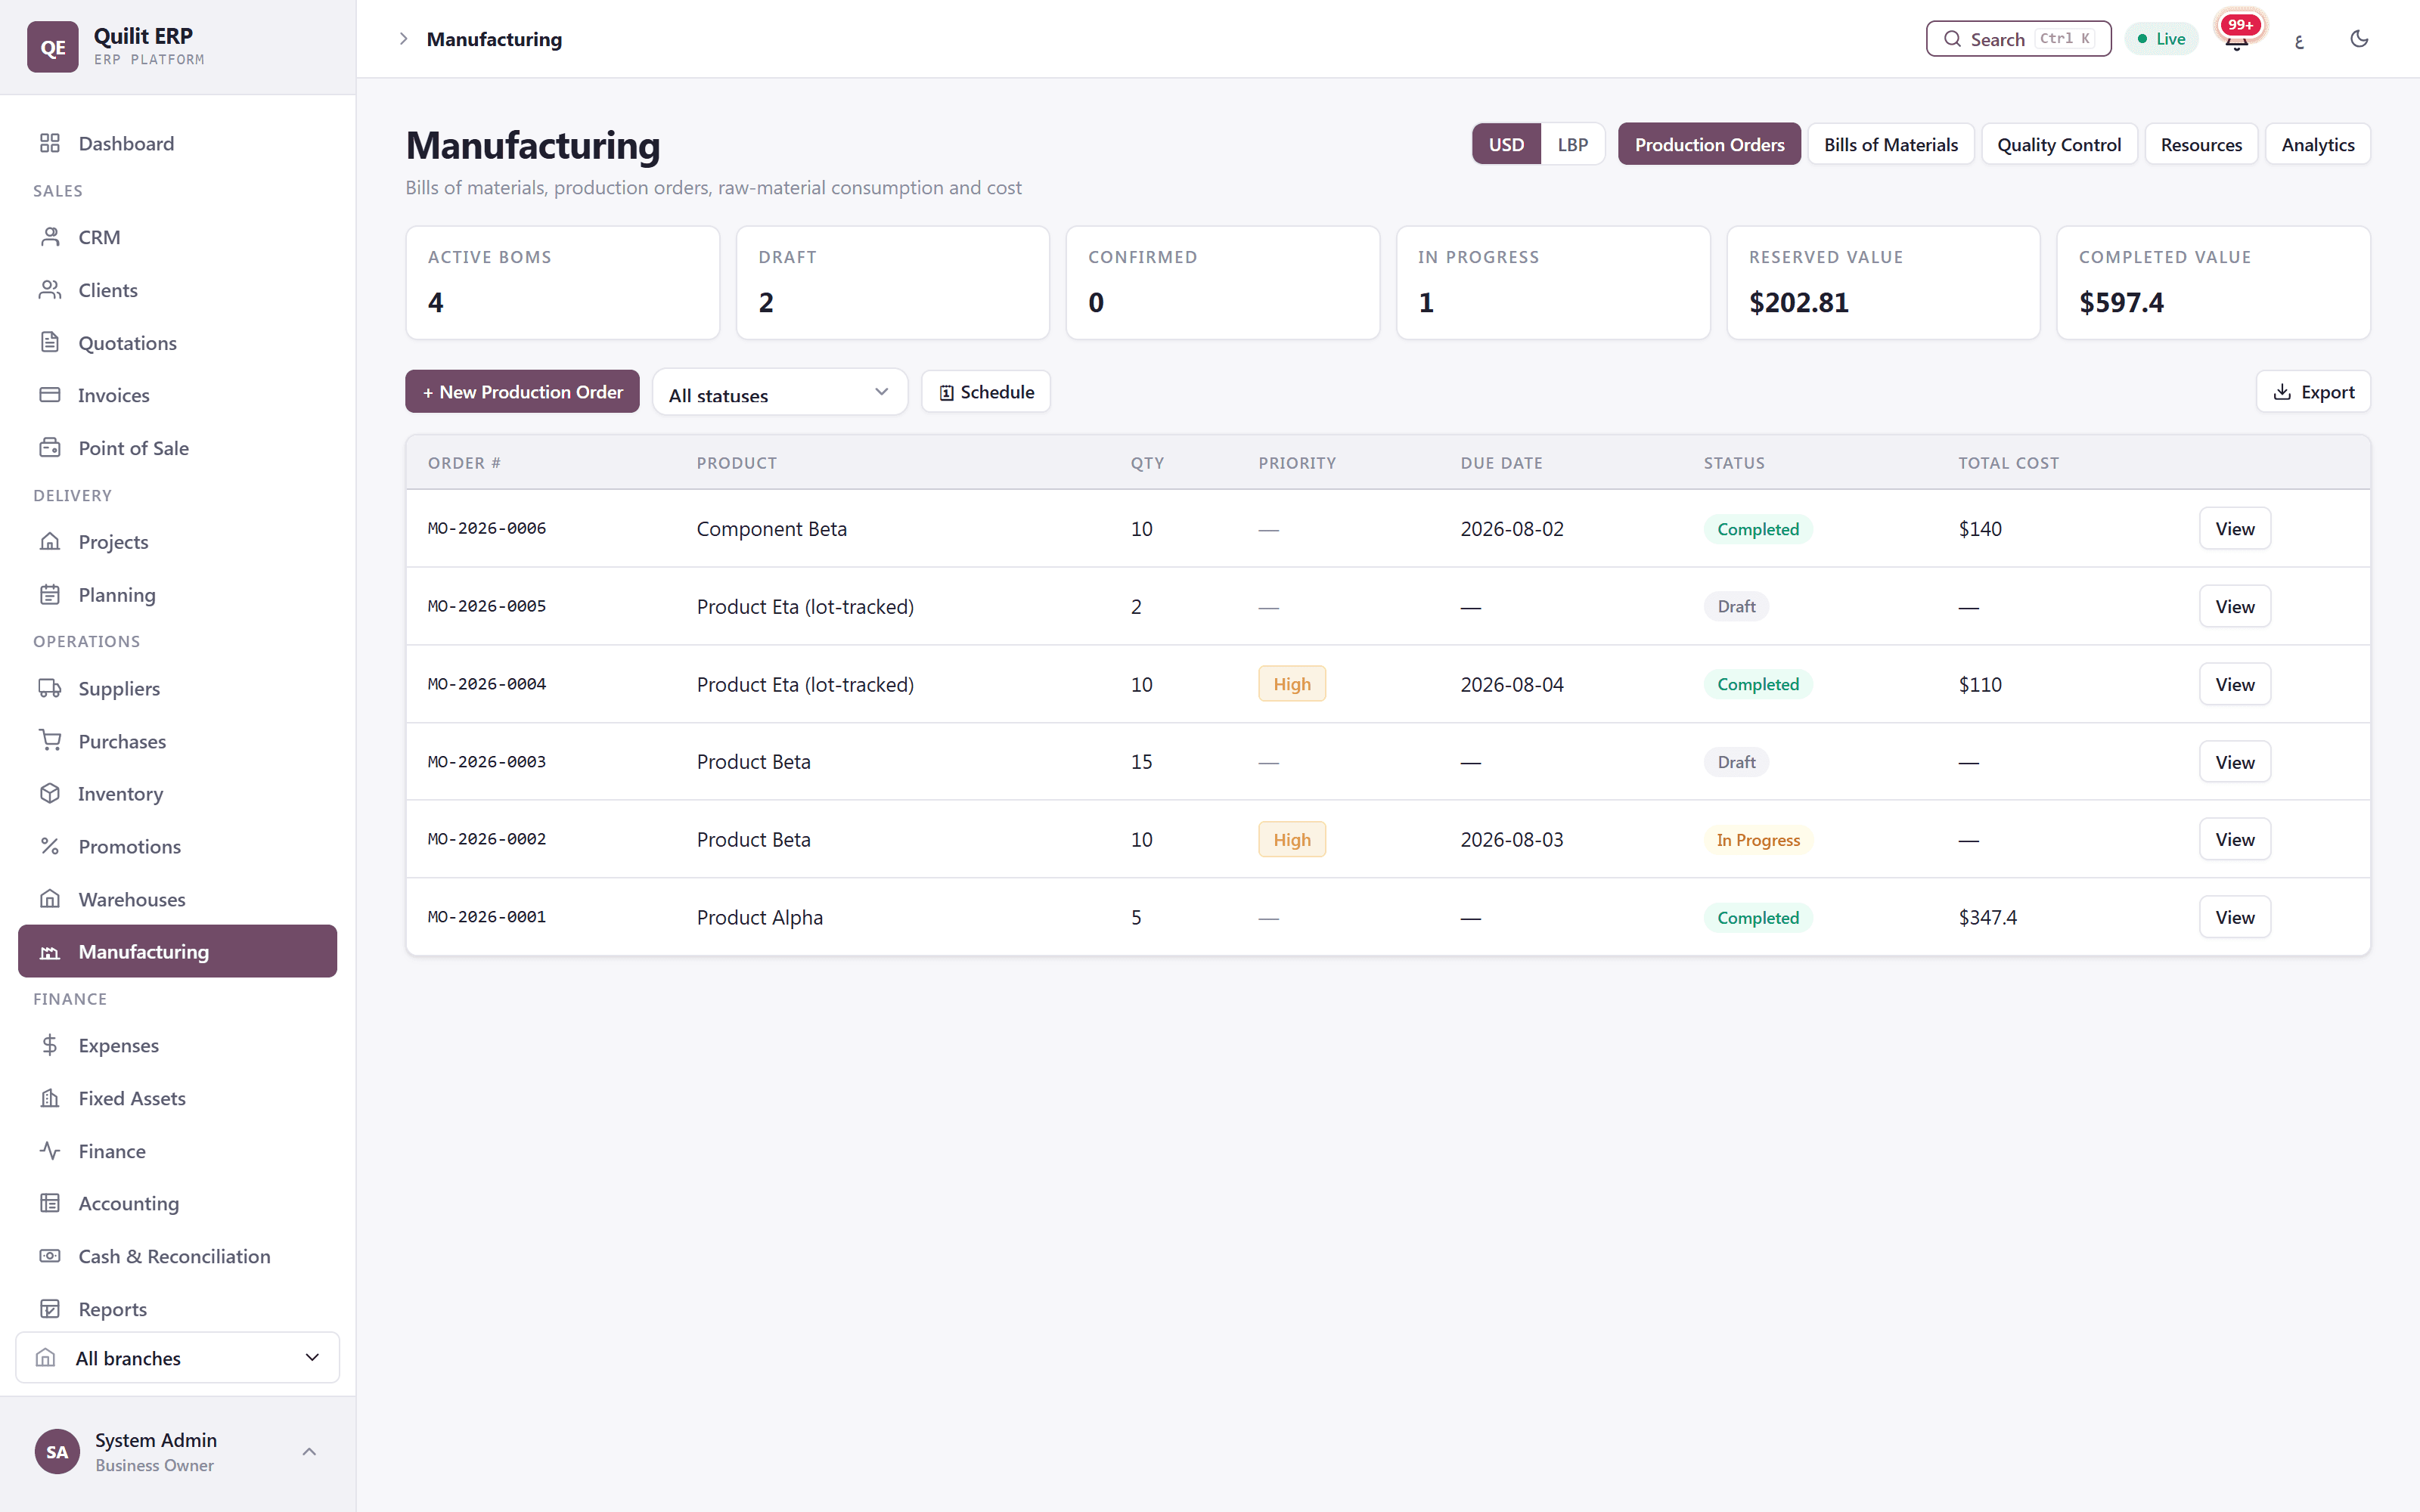Viewport: 2420px width, 1512px height.
Task: Click the QE logo badge
Action: coord(53,47)
